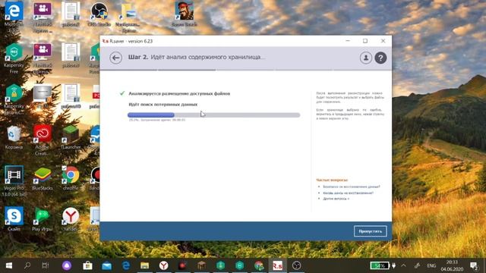Switch ENG input language indicator
486x273 pixels.
(x=431, y=265)
